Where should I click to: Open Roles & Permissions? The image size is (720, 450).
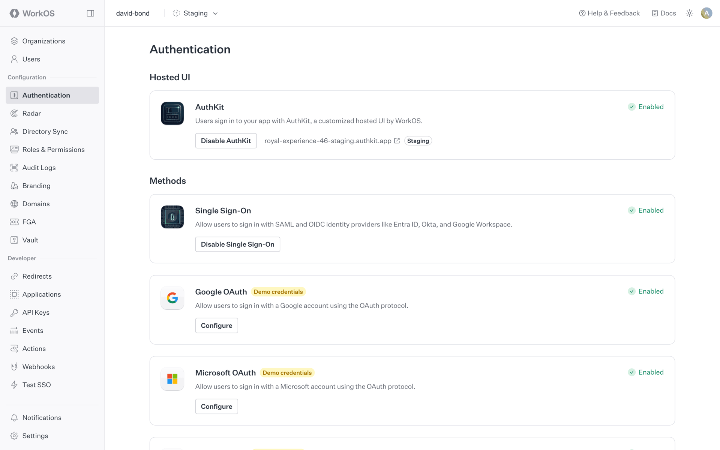tap(52, 150)
